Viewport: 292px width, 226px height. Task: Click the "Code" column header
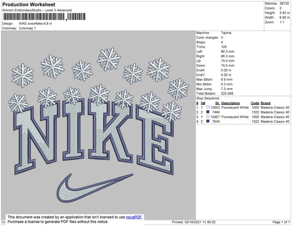coord(255,103)
